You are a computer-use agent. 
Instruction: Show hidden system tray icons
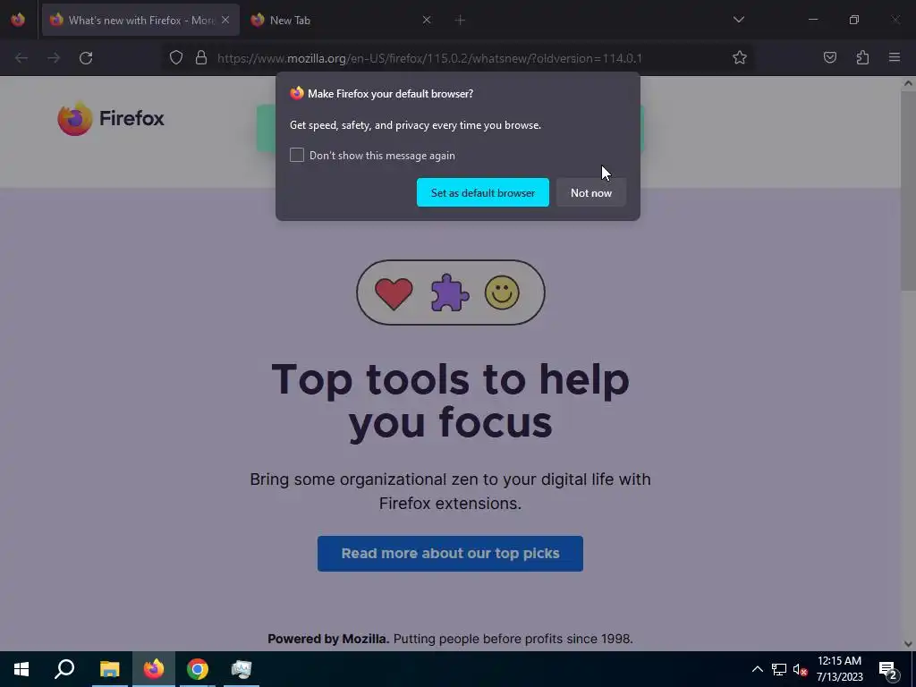[757, 669]
